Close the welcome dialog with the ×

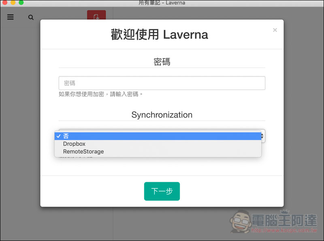click(x=275, y=30)
